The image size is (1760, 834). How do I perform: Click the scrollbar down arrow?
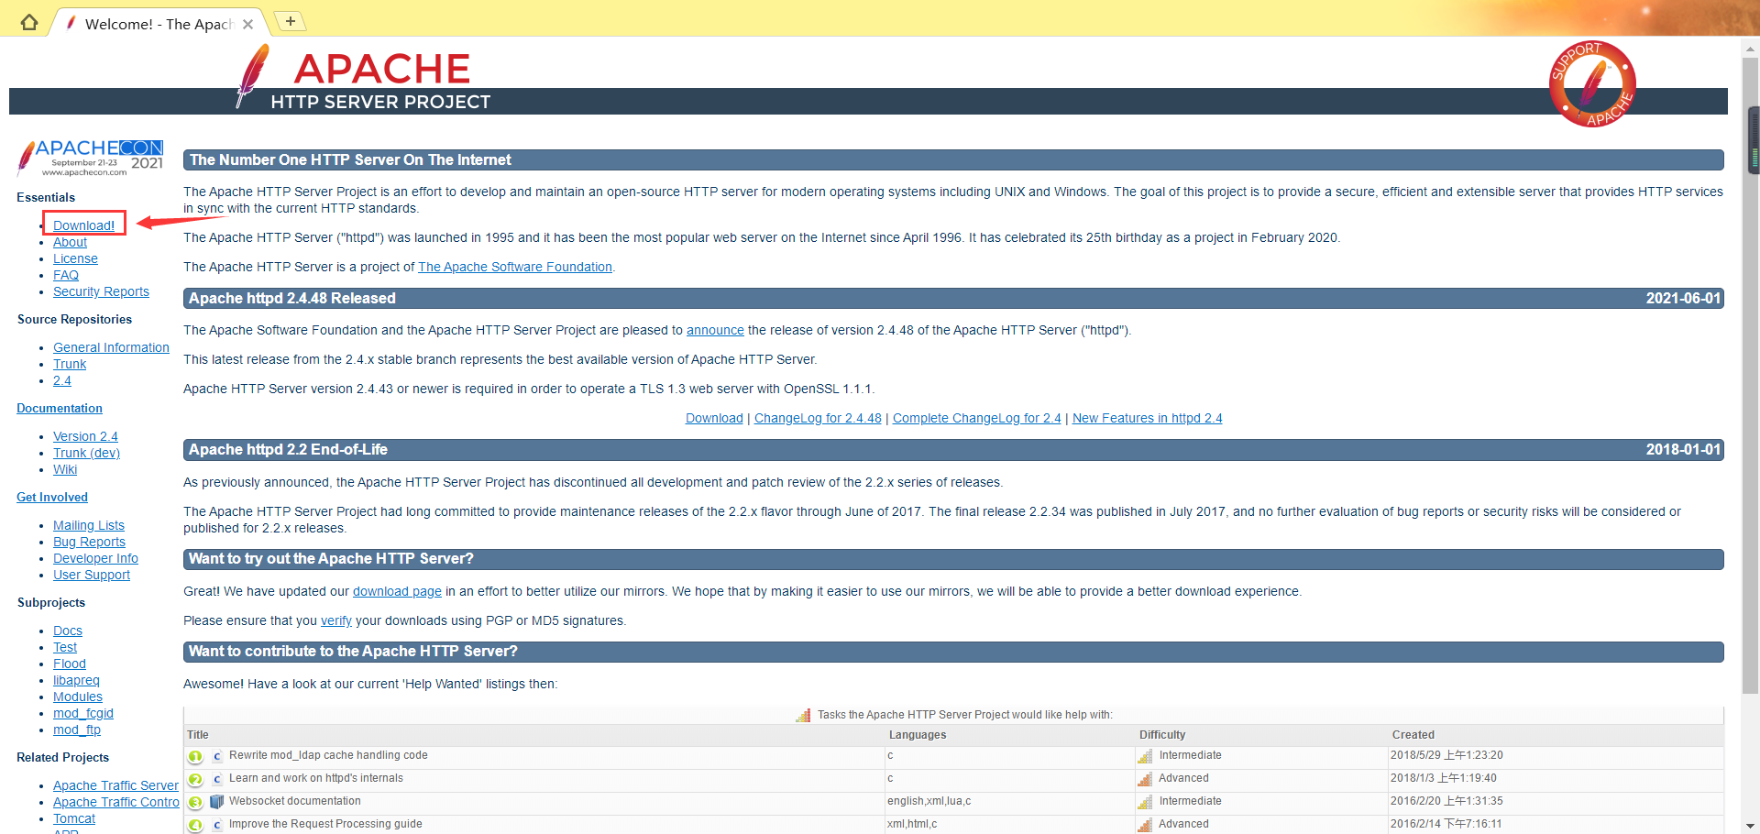tap(1751, 825)
